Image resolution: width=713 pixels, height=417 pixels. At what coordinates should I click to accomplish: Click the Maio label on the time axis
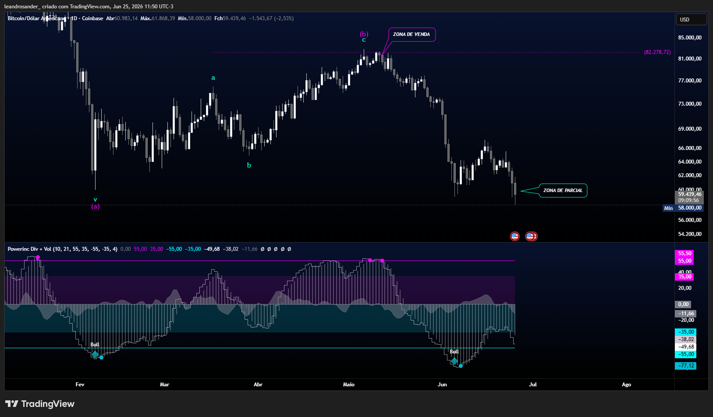click(349, 385)
